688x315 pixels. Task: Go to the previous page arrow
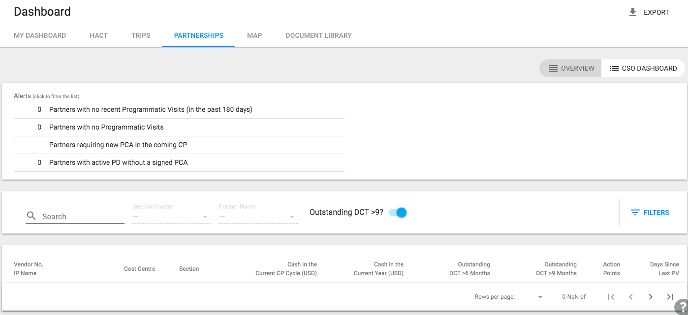point(631,297)
